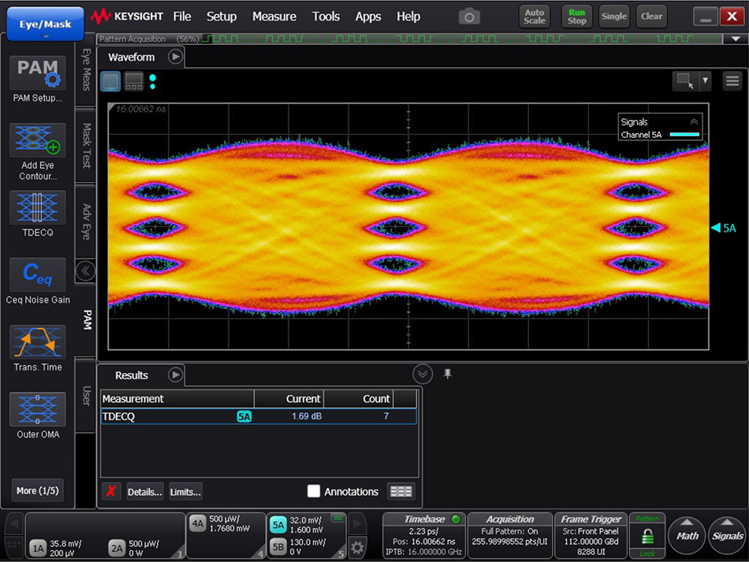Image resolution: width=749 pixels, height=562 pixels.
Task: Enable the Annotations checkbox
Action: click(x=314, y=491)
